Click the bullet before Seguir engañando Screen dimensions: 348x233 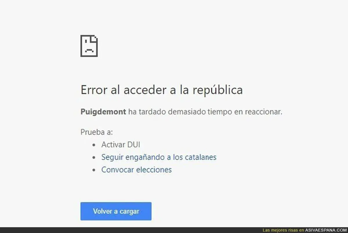click(x=94, y=158)
